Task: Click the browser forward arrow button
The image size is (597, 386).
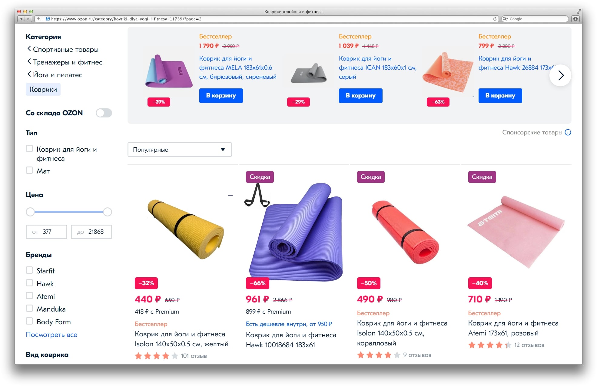Action: tap(28, 19)
